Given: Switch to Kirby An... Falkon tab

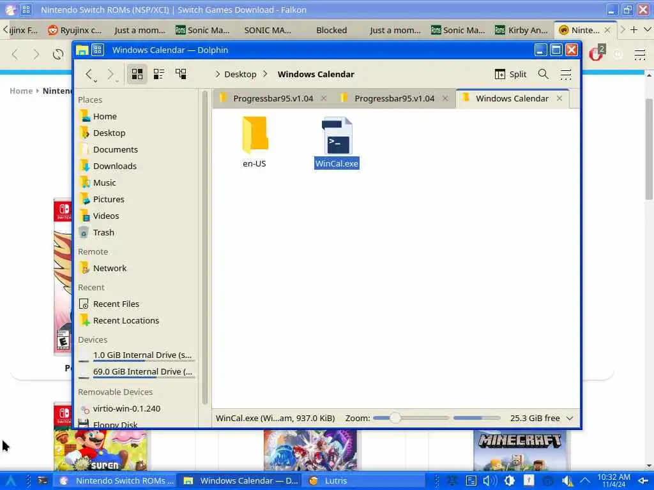Looking at the screenshot, I should pyautogui.click(x=521, y=30).
